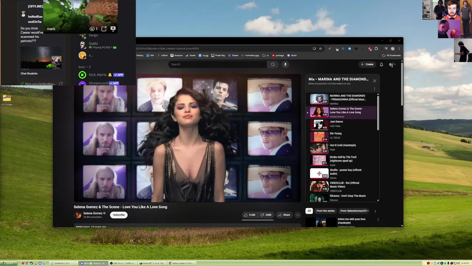The image size is (472, 266).
Task: Pop out mark's Discord stream
Action: pos(104,28)
